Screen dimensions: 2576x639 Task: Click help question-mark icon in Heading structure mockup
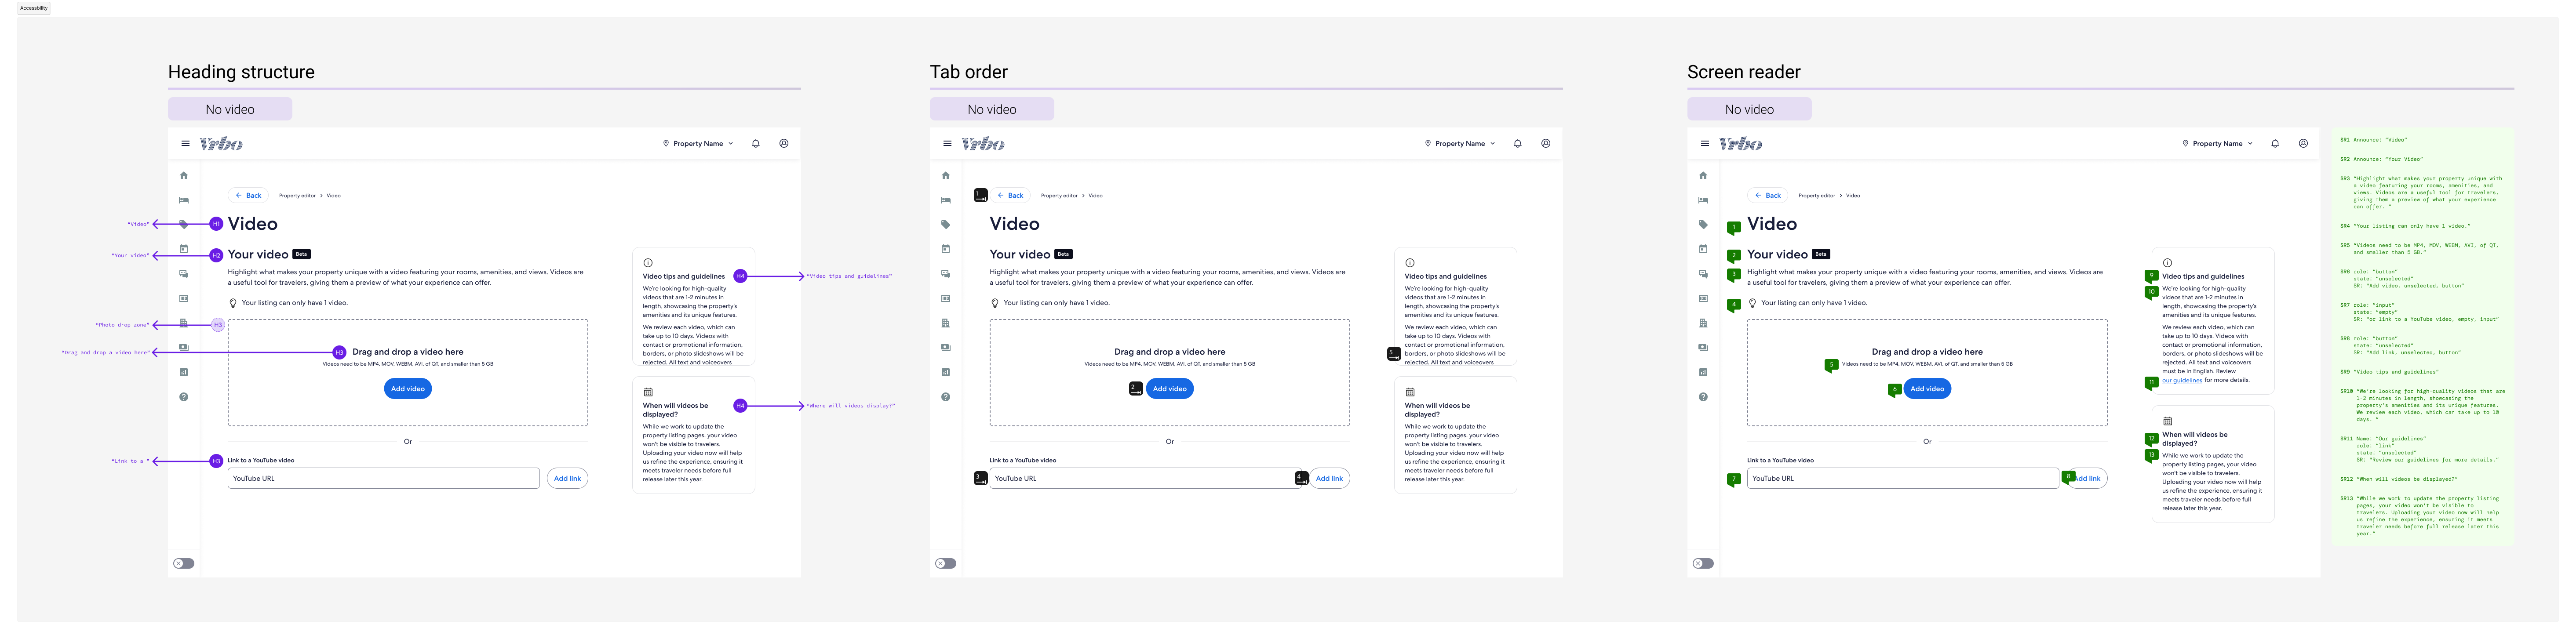click(x=184, y=397)
